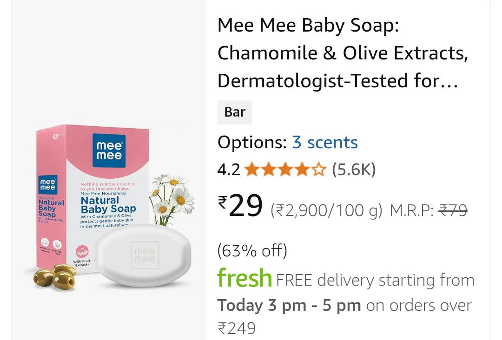Click the chamomile flowers in the product photo
Viewport: 502px width, 340px height.
pyautogui.click(x=173, y=195)
